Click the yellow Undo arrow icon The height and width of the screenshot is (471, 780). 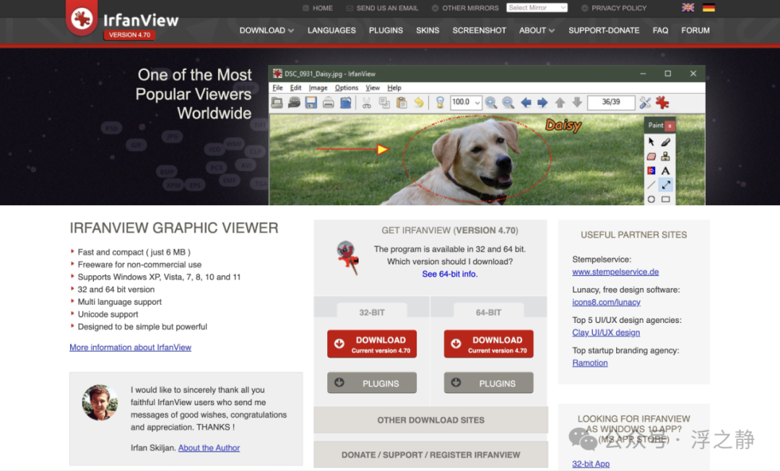click(420, 103)
